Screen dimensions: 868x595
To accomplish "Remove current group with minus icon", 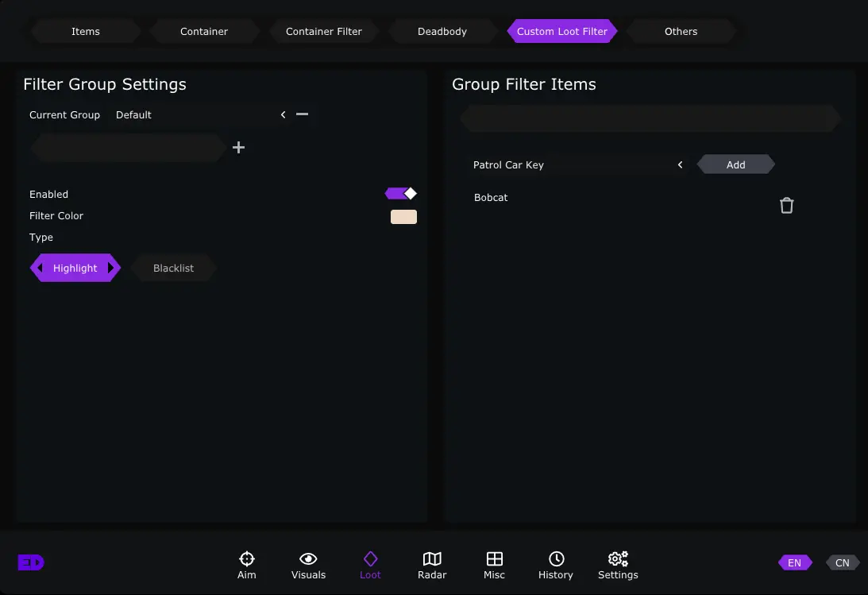I will (x=302, y=114).
